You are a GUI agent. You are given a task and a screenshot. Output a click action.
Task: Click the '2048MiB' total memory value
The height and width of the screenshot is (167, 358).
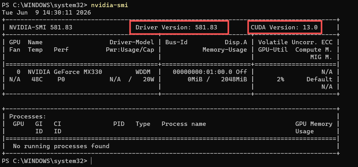[234, 79]
